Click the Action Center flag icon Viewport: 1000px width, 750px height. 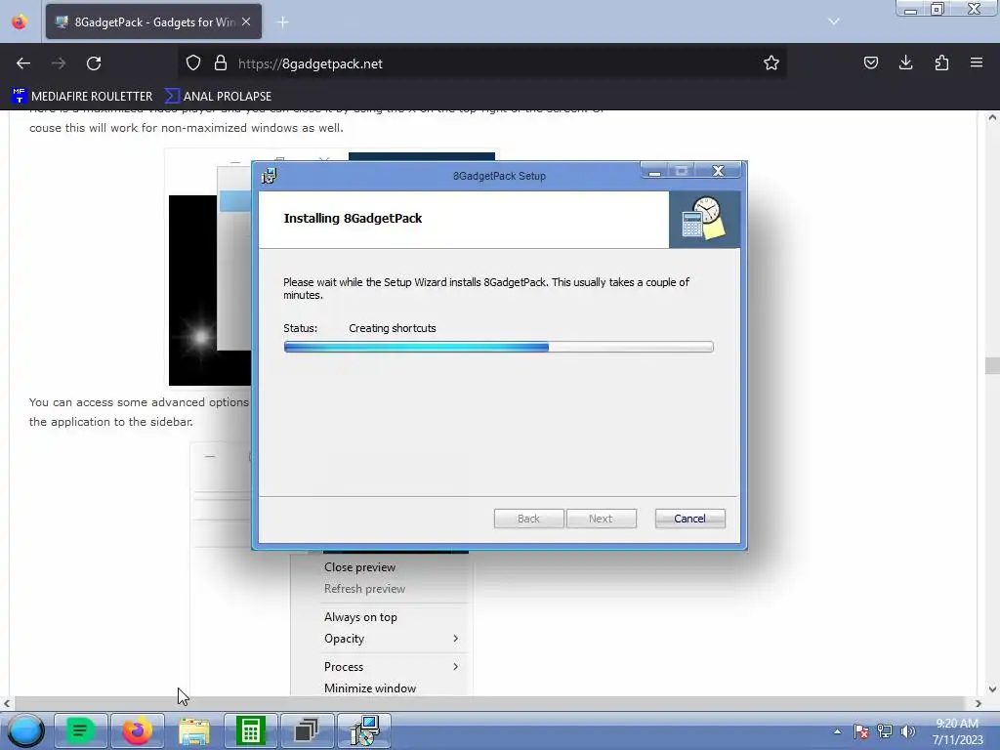click(861, 731)
